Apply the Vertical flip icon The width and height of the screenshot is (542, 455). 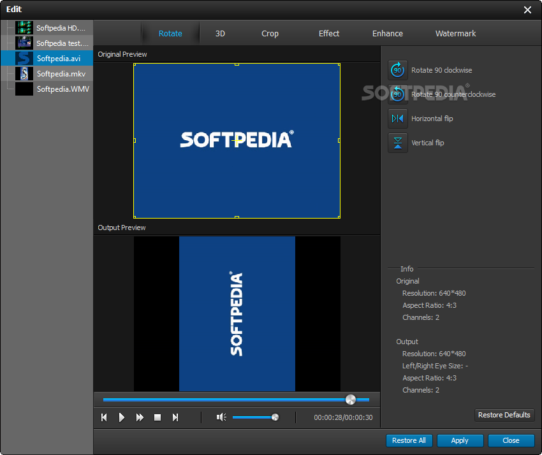(x=398, y=143)
